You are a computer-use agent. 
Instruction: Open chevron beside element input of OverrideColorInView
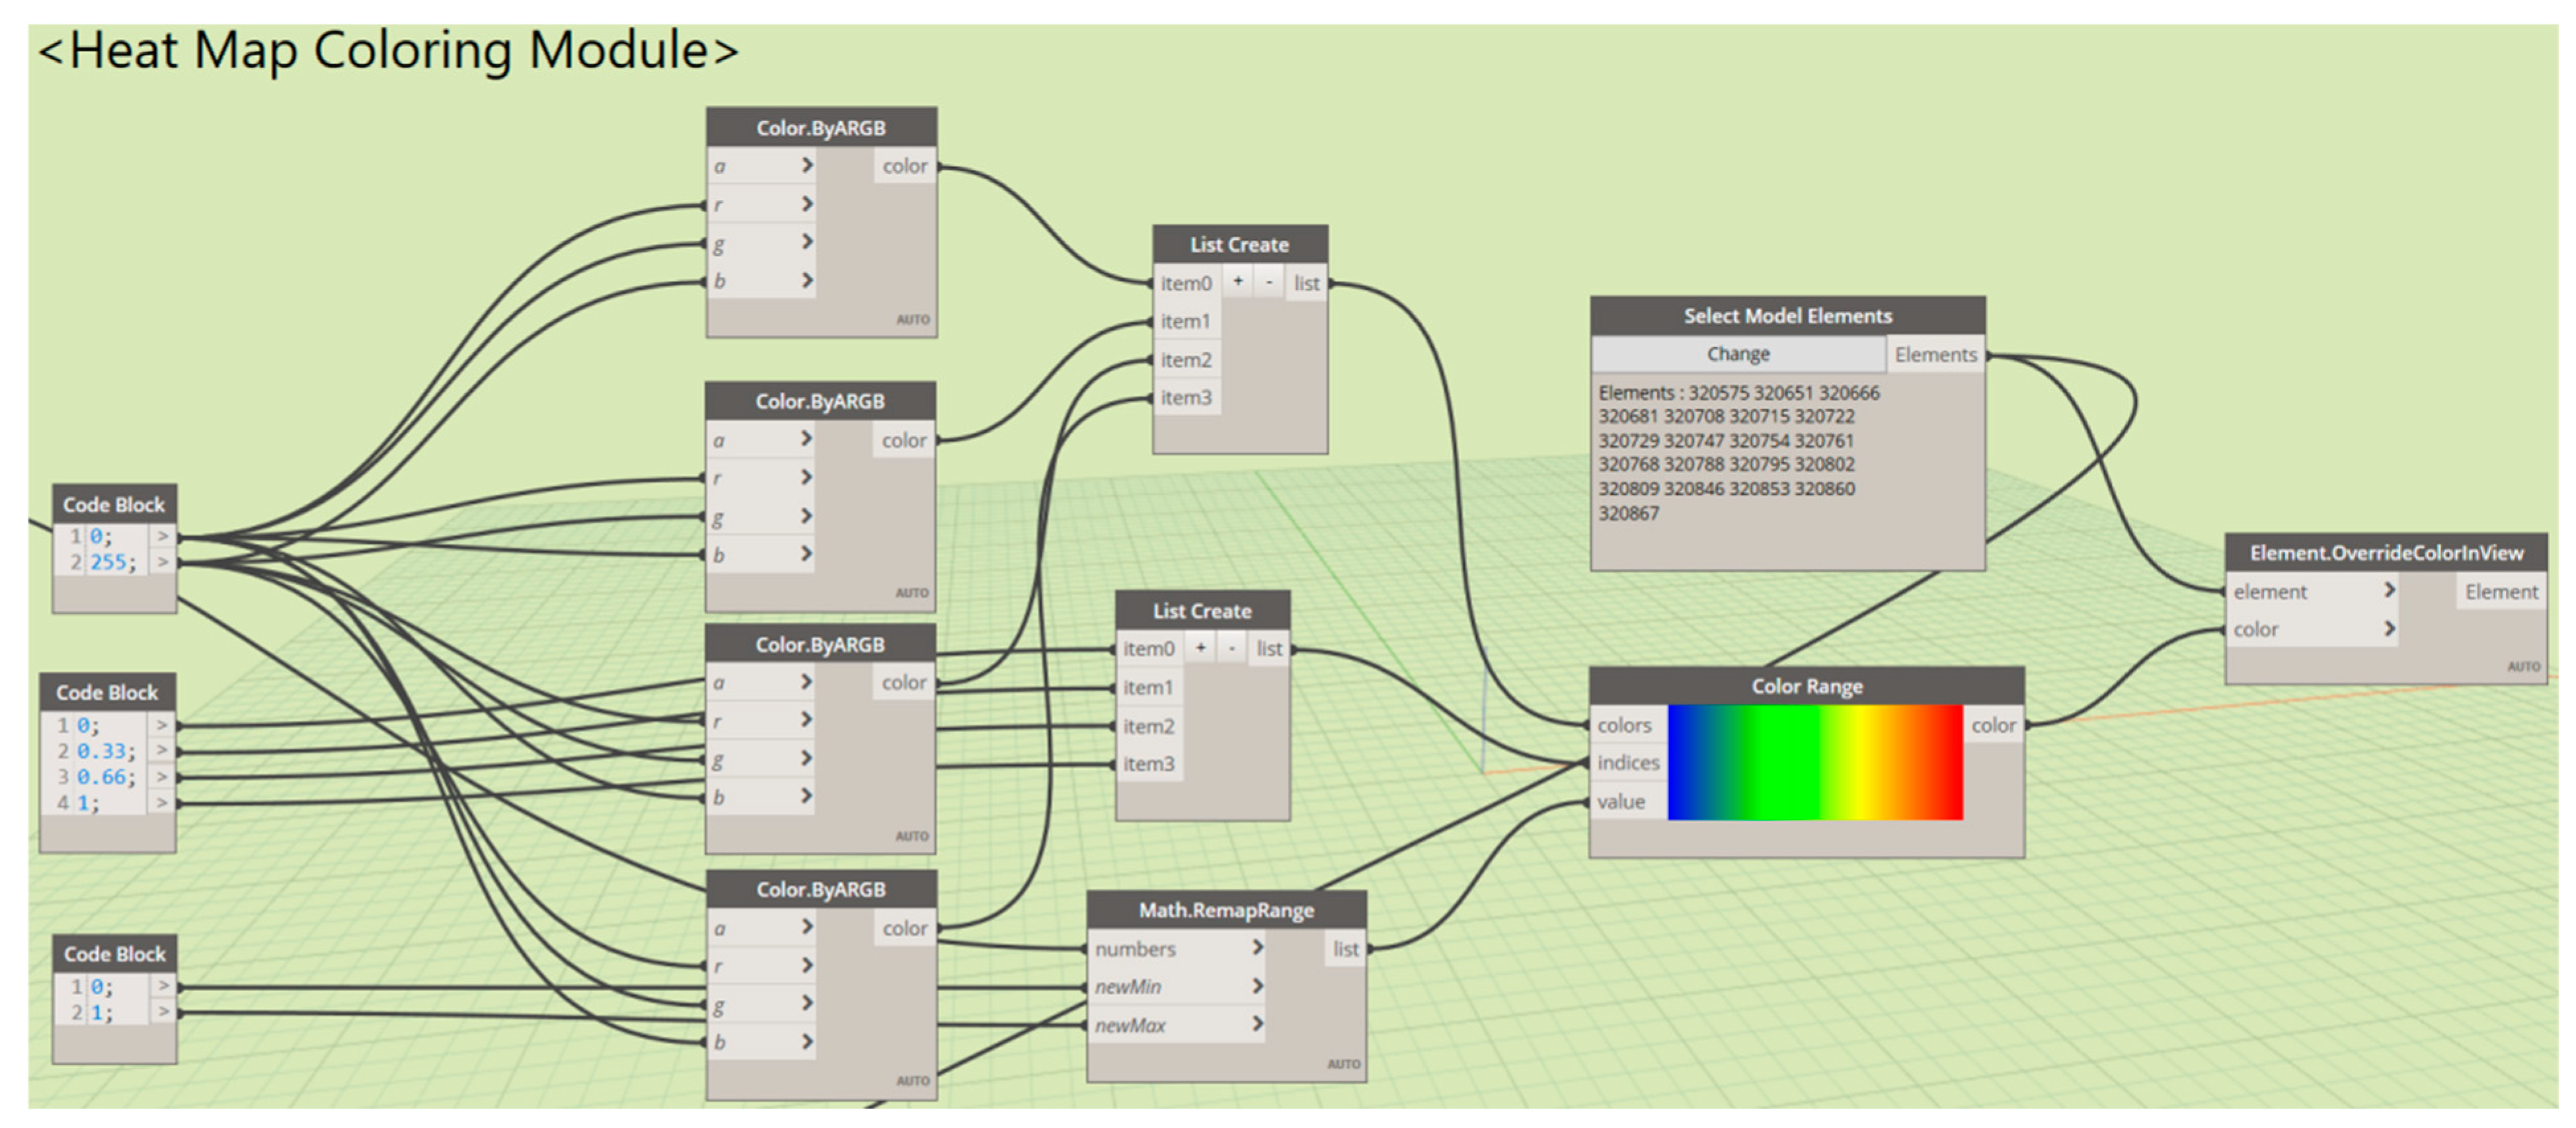pos(2389,590)
